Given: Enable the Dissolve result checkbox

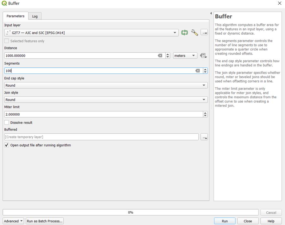Looking at the screenshot, I should (7, 123).
